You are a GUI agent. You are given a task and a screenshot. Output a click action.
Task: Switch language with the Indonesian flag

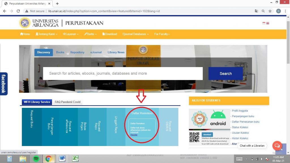point(264,23)
